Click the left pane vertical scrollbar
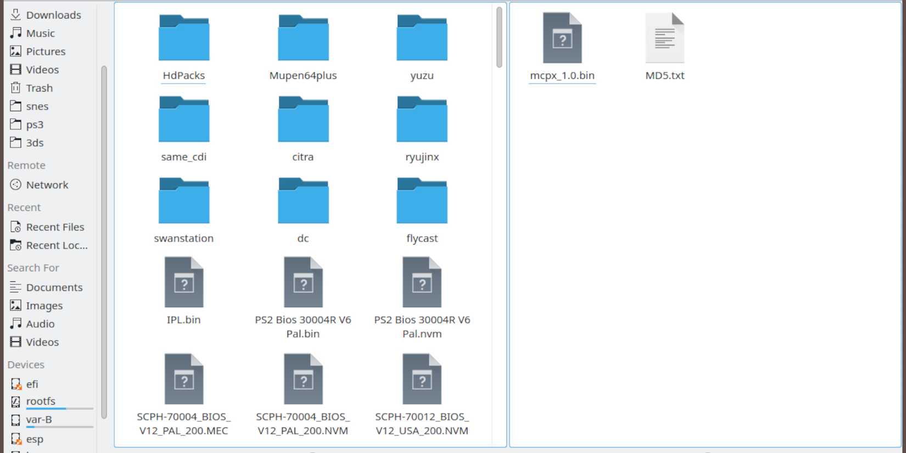 pos(499,37)
